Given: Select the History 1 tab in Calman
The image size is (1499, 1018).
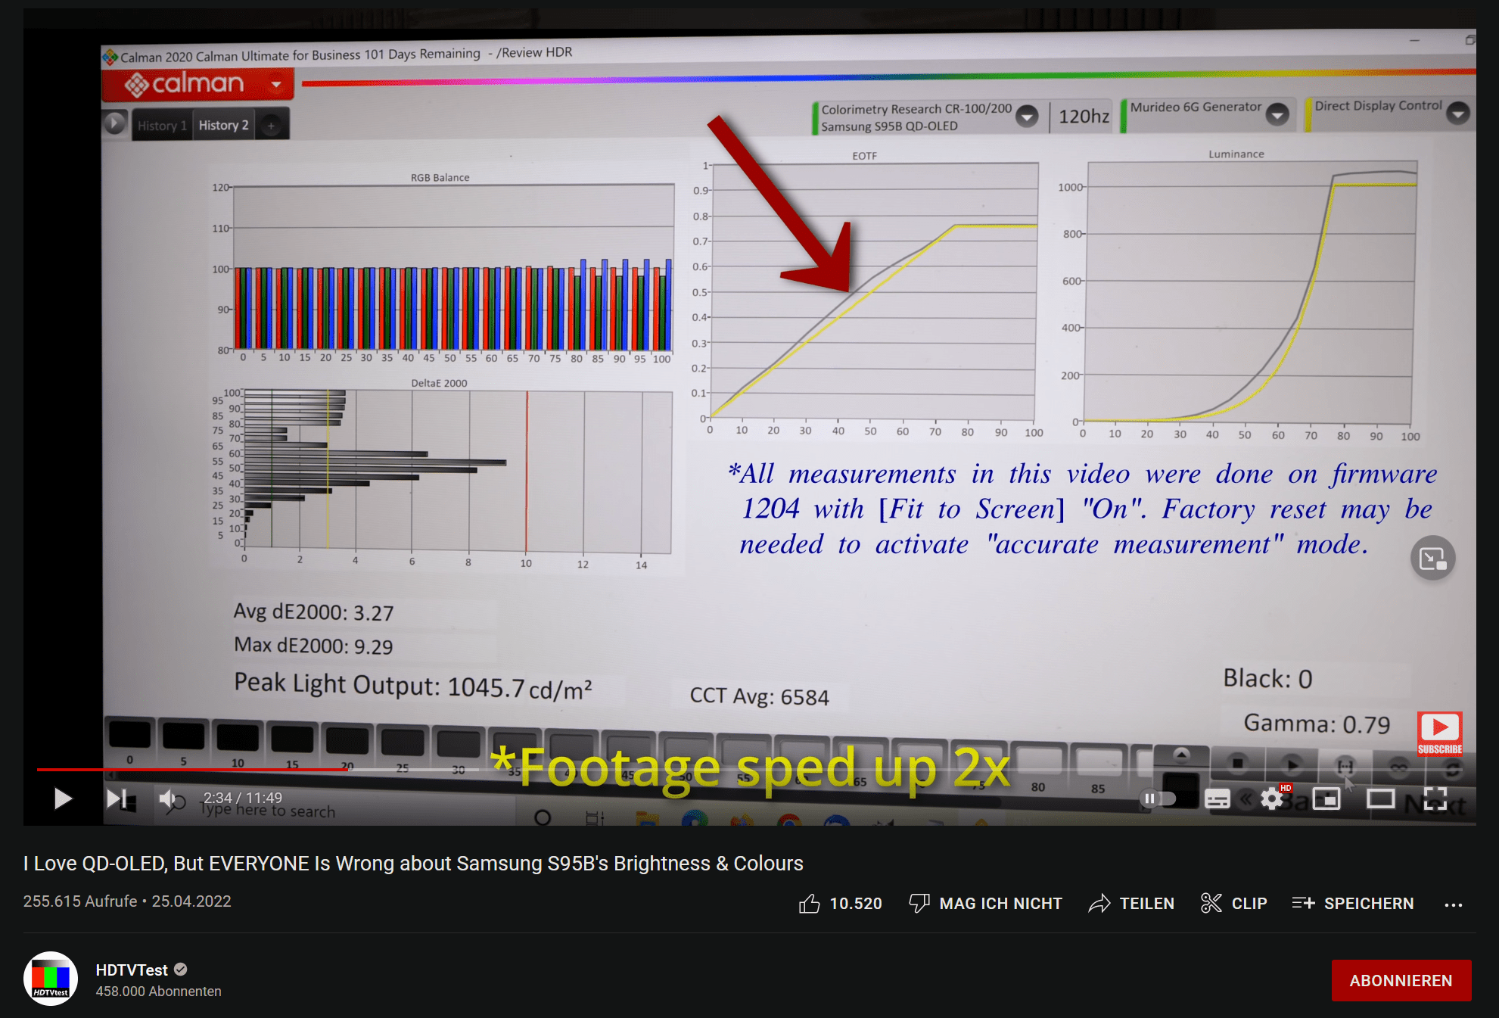Looking at the screenshot, I should [162, 126].
